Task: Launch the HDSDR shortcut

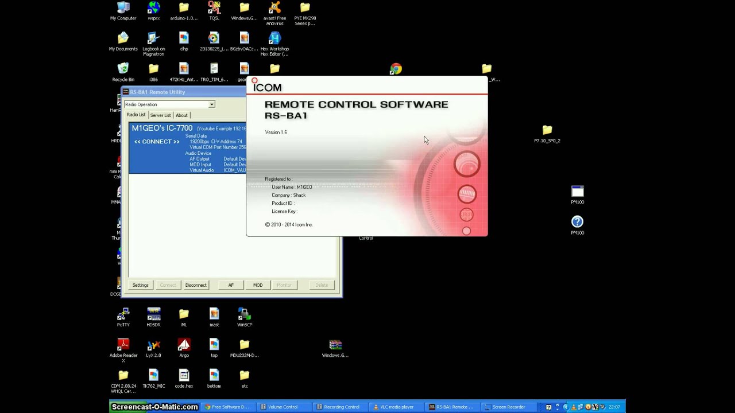Action: pyautogui.click(x=153, y=317)
